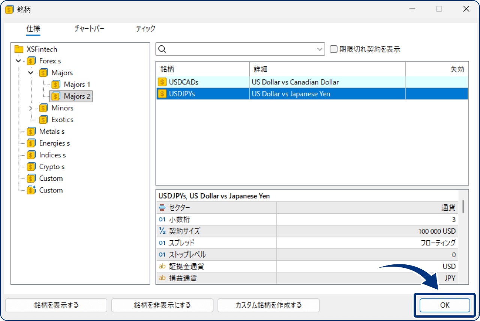
Task: Click the 銘柄を表示する button
Action: click(x=56, y=305)
